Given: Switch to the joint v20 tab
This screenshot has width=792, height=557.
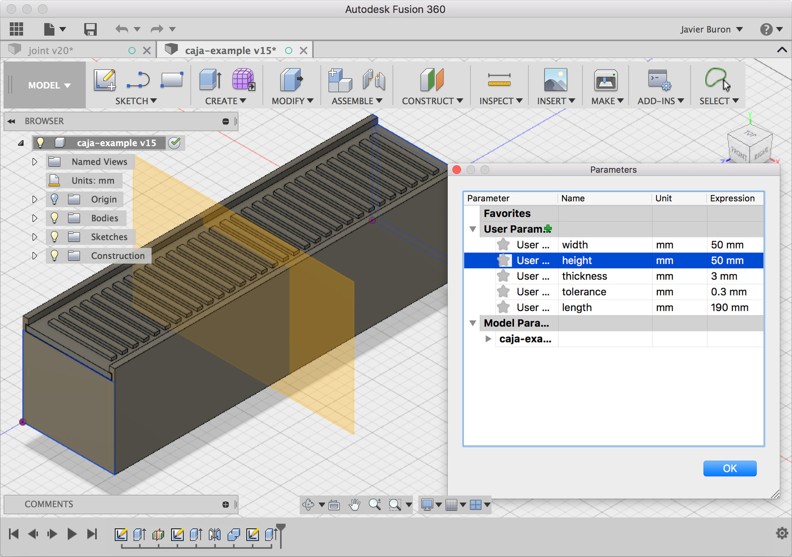Looking at the screenshot, I should [x=51, y=51].
